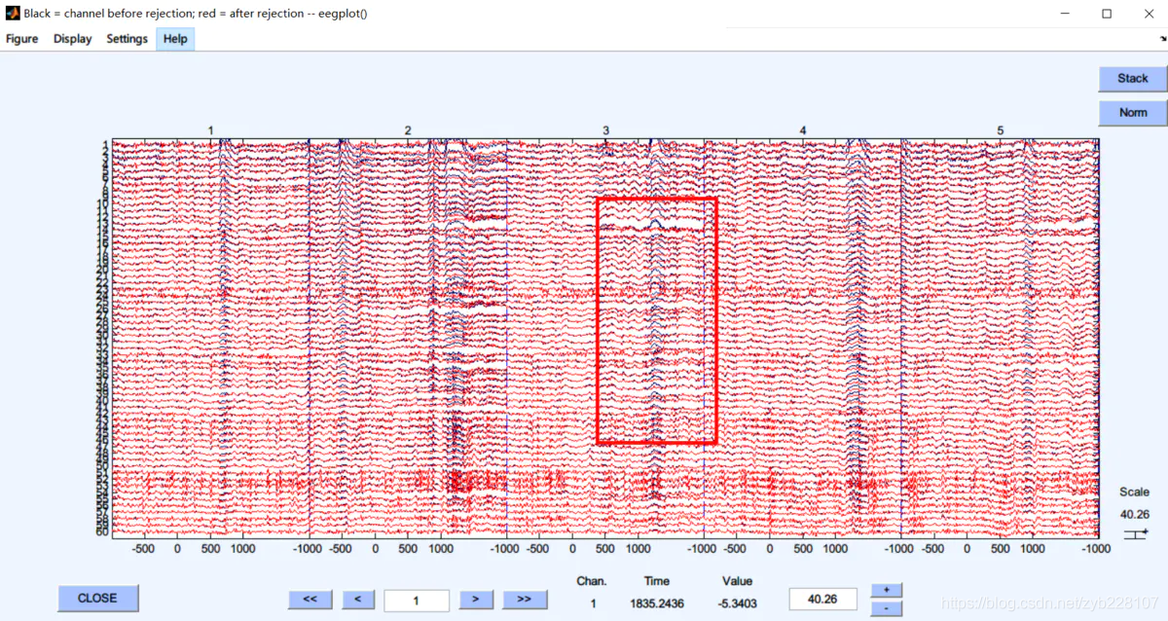This screenshot has height=621, width=1168.
Task: Click epoch label 4 above the plot
Action: (x=803, y=130)
